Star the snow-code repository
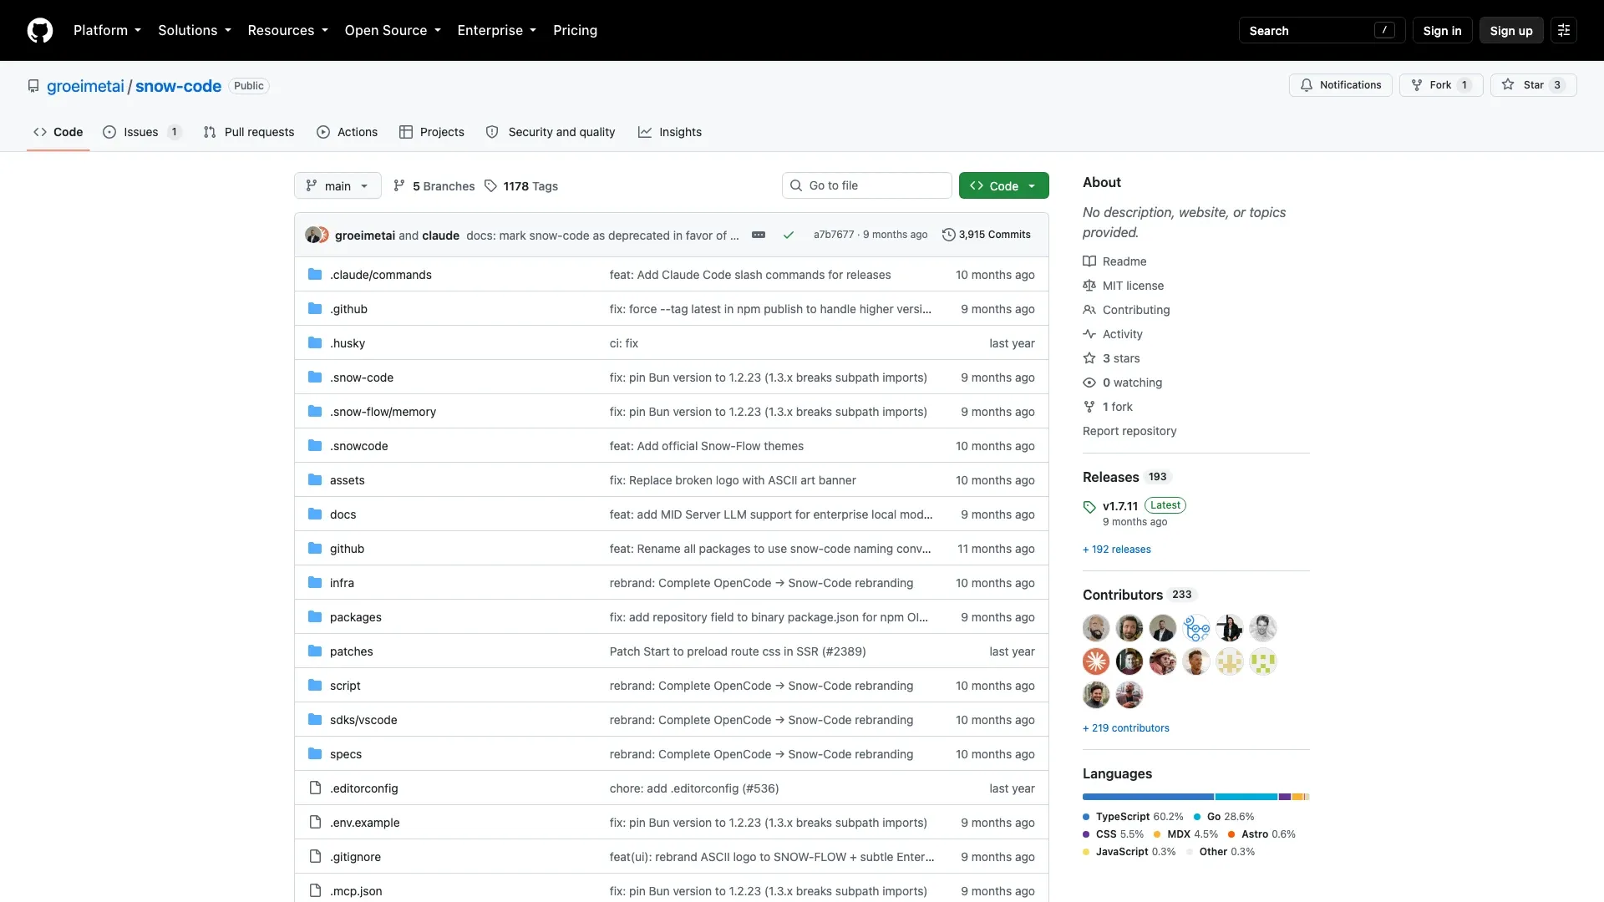1604x902 pixels. [1533, 85]
